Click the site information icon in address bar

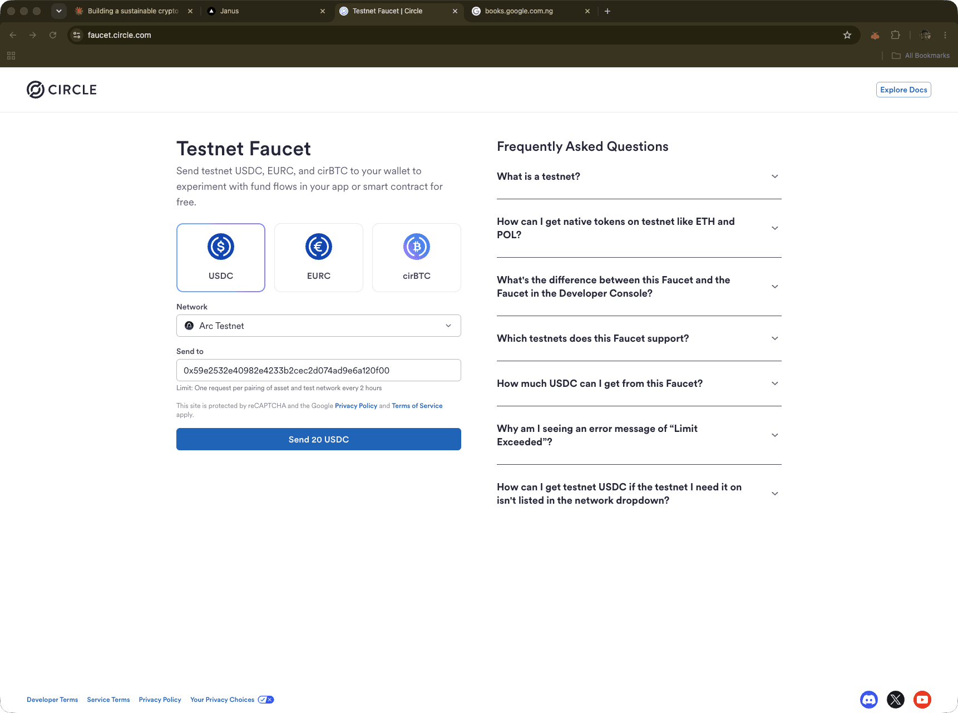(x=77, y=35)
